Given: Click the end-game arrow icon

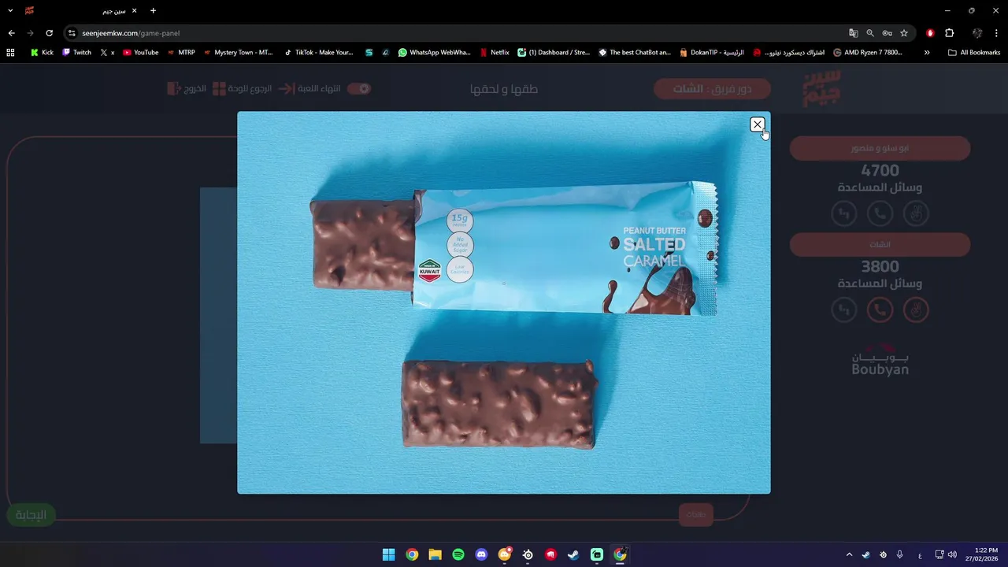Looking at the screenshot, I should coord(286,88).
